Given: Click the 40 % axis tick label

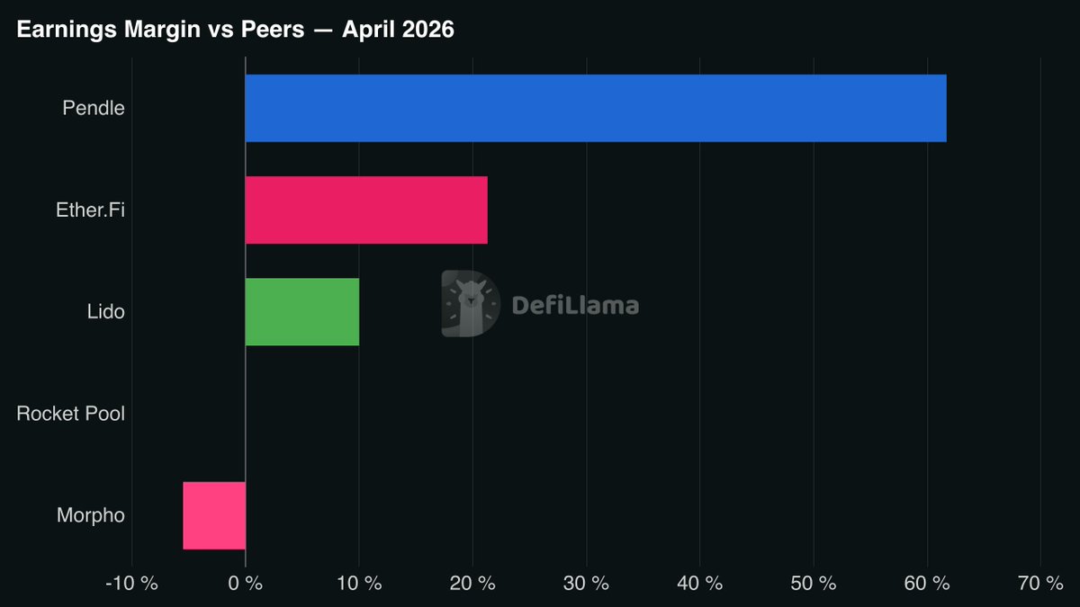Looking at the screenshot, I should (x=699, y=584).
